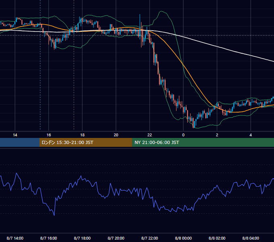The height and width of the screenshot is (242, 274).
Task: Click the 8/8 02:00 label on the lower axis
Action: 217,238
